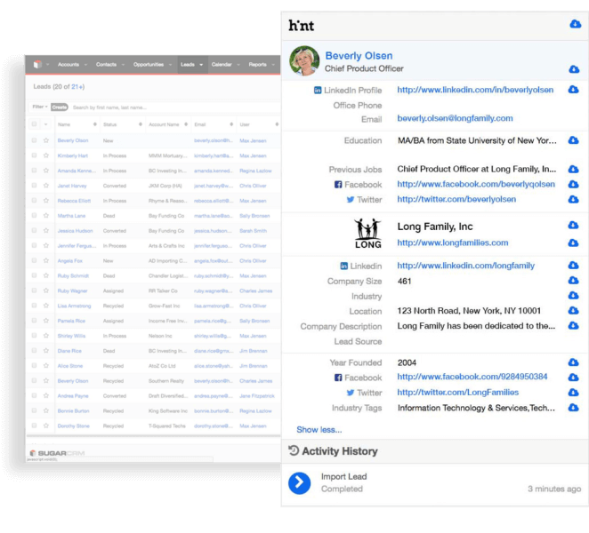Select checkbox on Janet Harvey row
The image size is (589, 533).
click(34, 186)
